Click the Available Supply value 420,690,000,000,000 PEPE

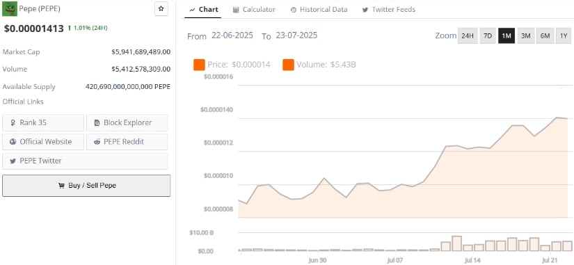tap(128, 87)
